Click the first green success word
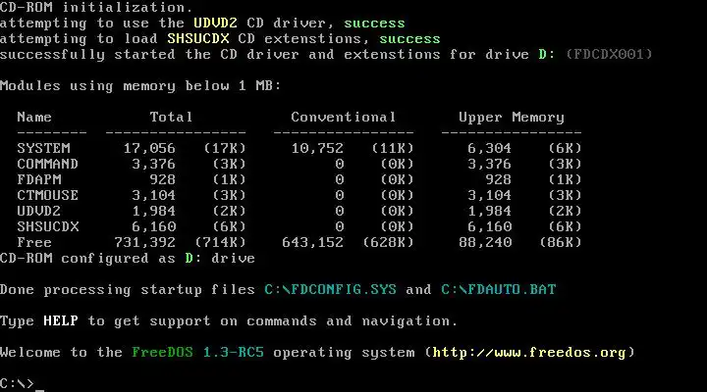707x392 pixels. point(374,24)
